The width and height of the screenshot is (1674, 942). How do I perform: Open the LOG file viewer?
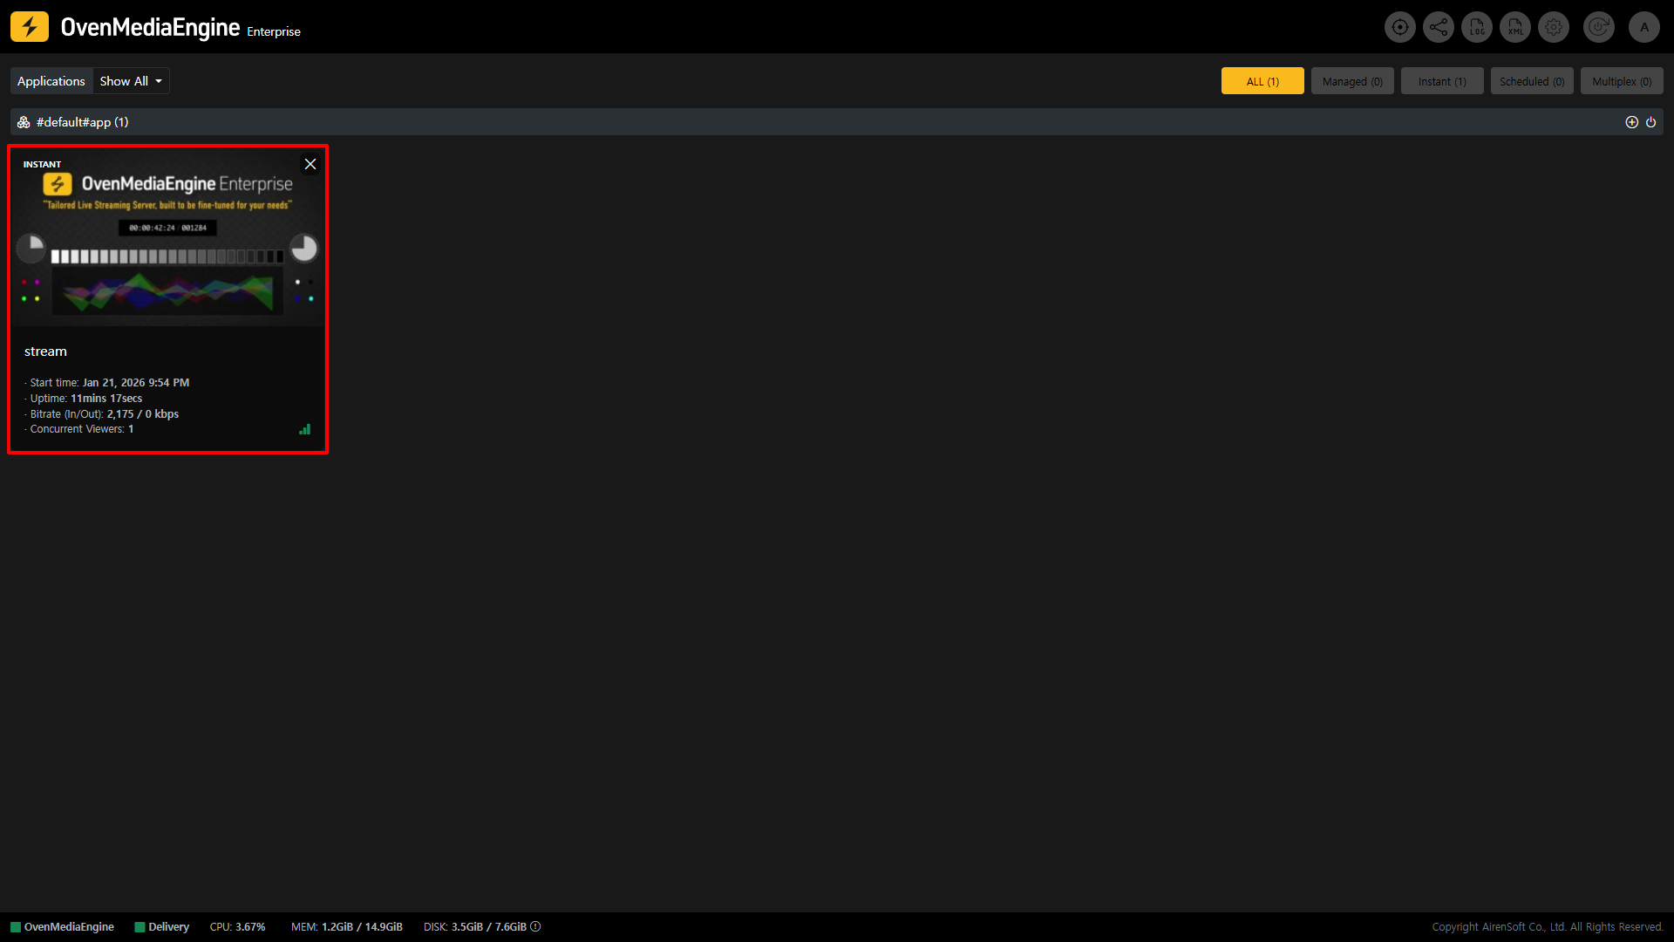1476,27
